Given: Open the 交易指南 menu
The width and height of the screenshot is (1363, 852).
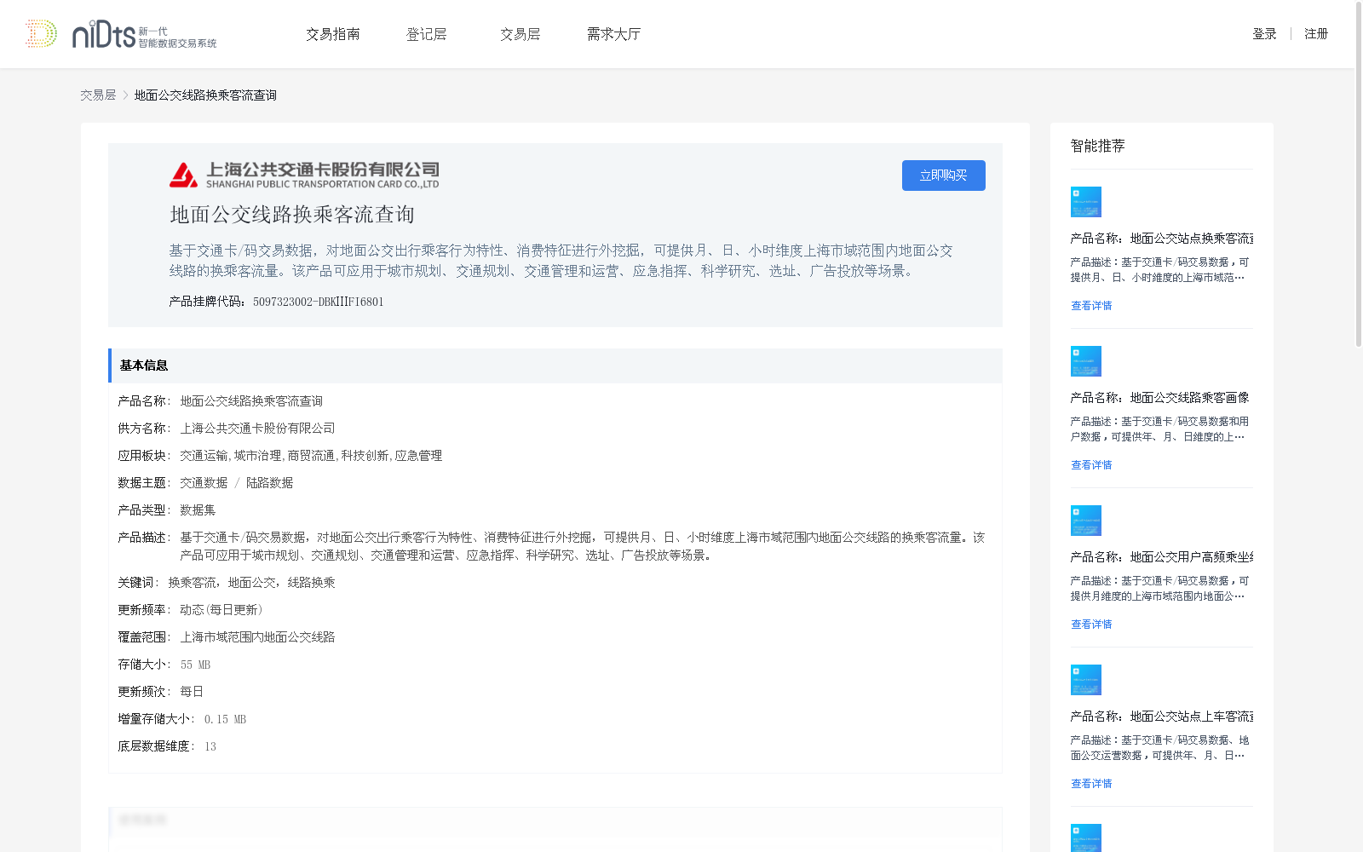Looking at the screenshot, I should [x=333, y=34].
